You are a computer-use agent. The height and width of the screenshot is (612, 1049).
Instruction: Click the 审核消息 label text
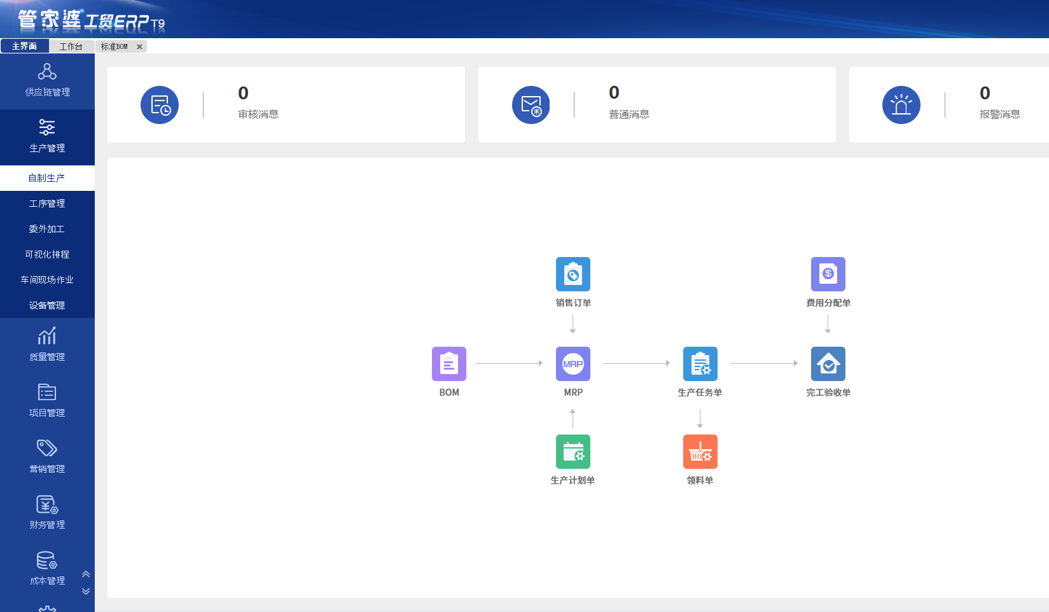tap(258, 115)
